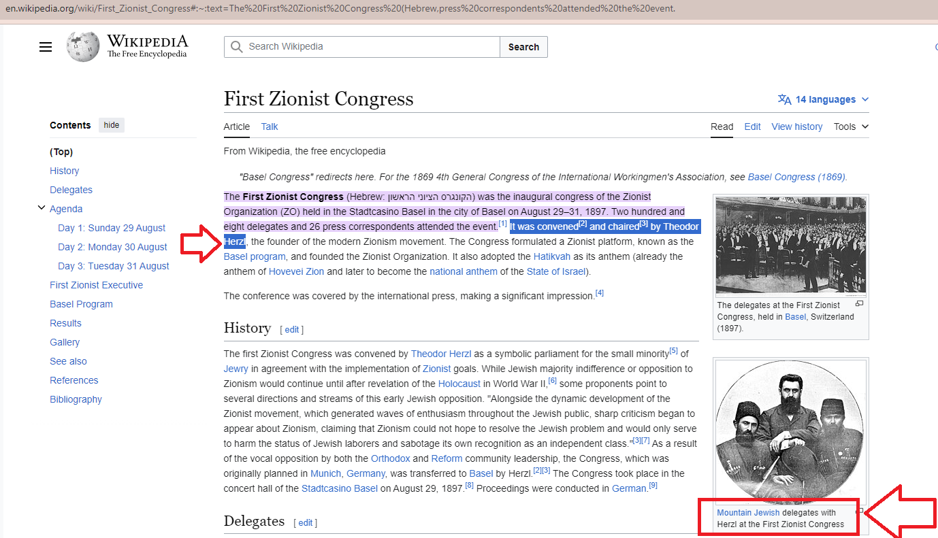Go to Basel Program in contents

82,304
